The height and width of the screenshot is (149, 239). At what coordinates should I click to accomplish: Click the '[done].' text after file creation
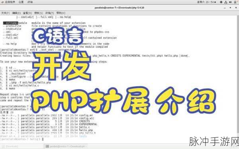click(x=184, y=56)
